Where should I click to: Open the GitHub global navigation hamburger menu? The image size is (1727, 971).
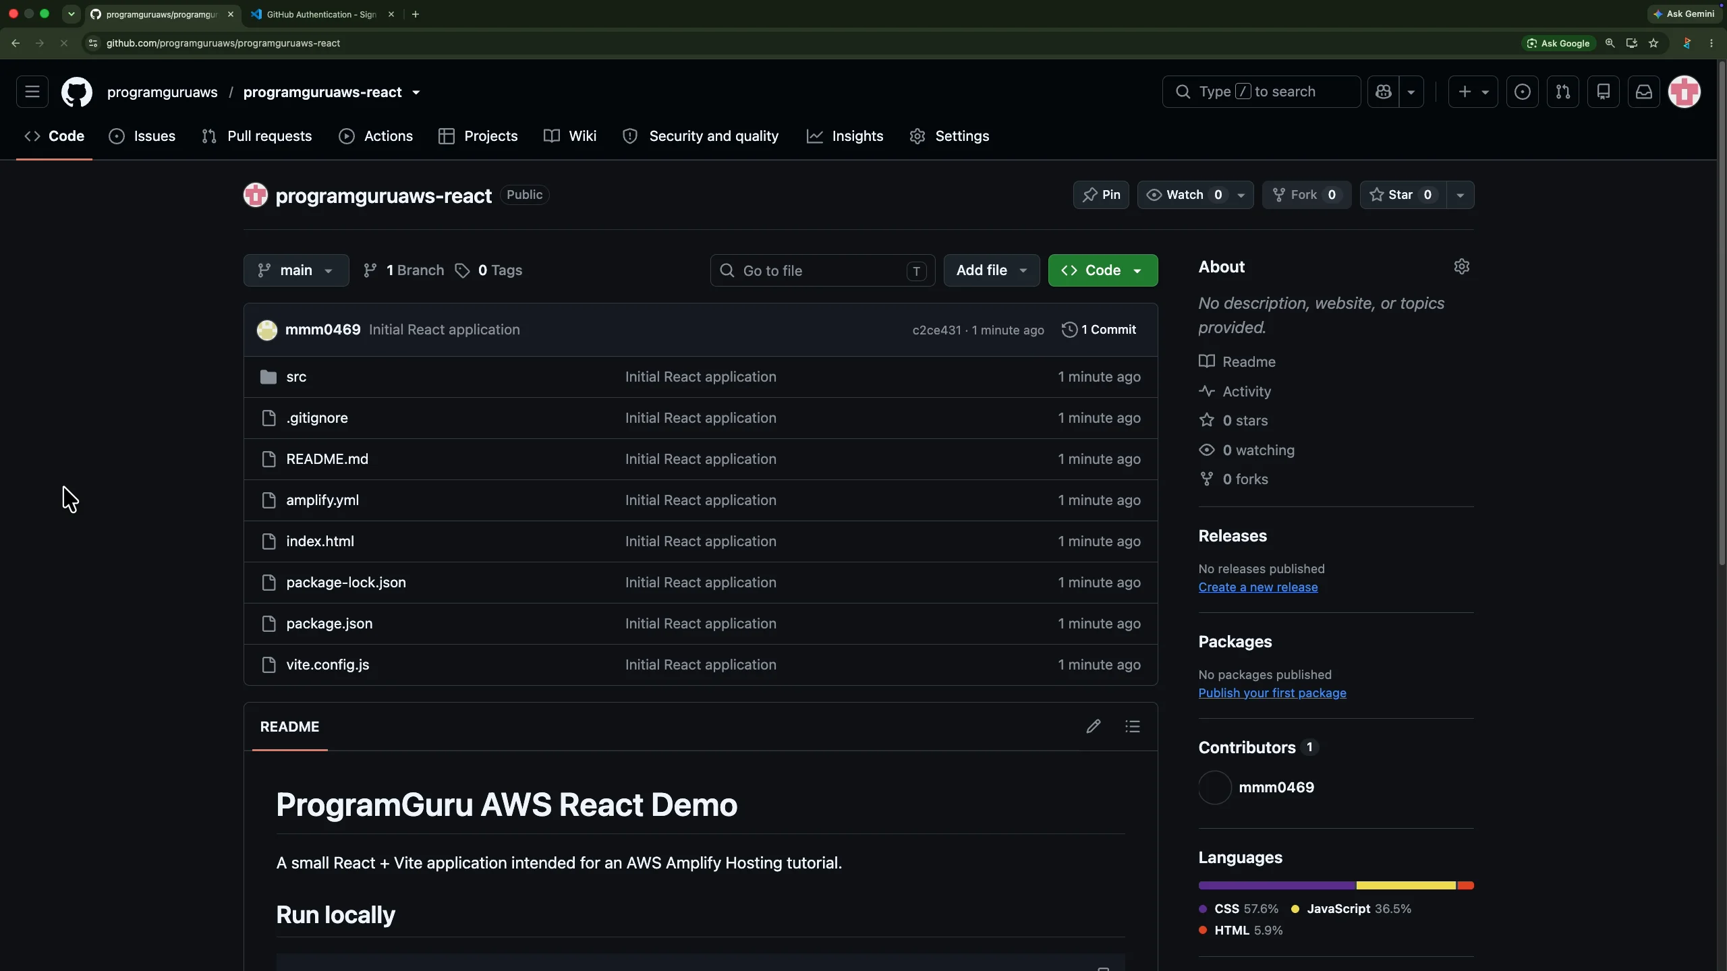coord(32,92)
